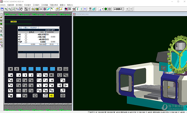Select the +SP spindle radio circle
The width and height of the screenshot is (187, 113).
26,42
